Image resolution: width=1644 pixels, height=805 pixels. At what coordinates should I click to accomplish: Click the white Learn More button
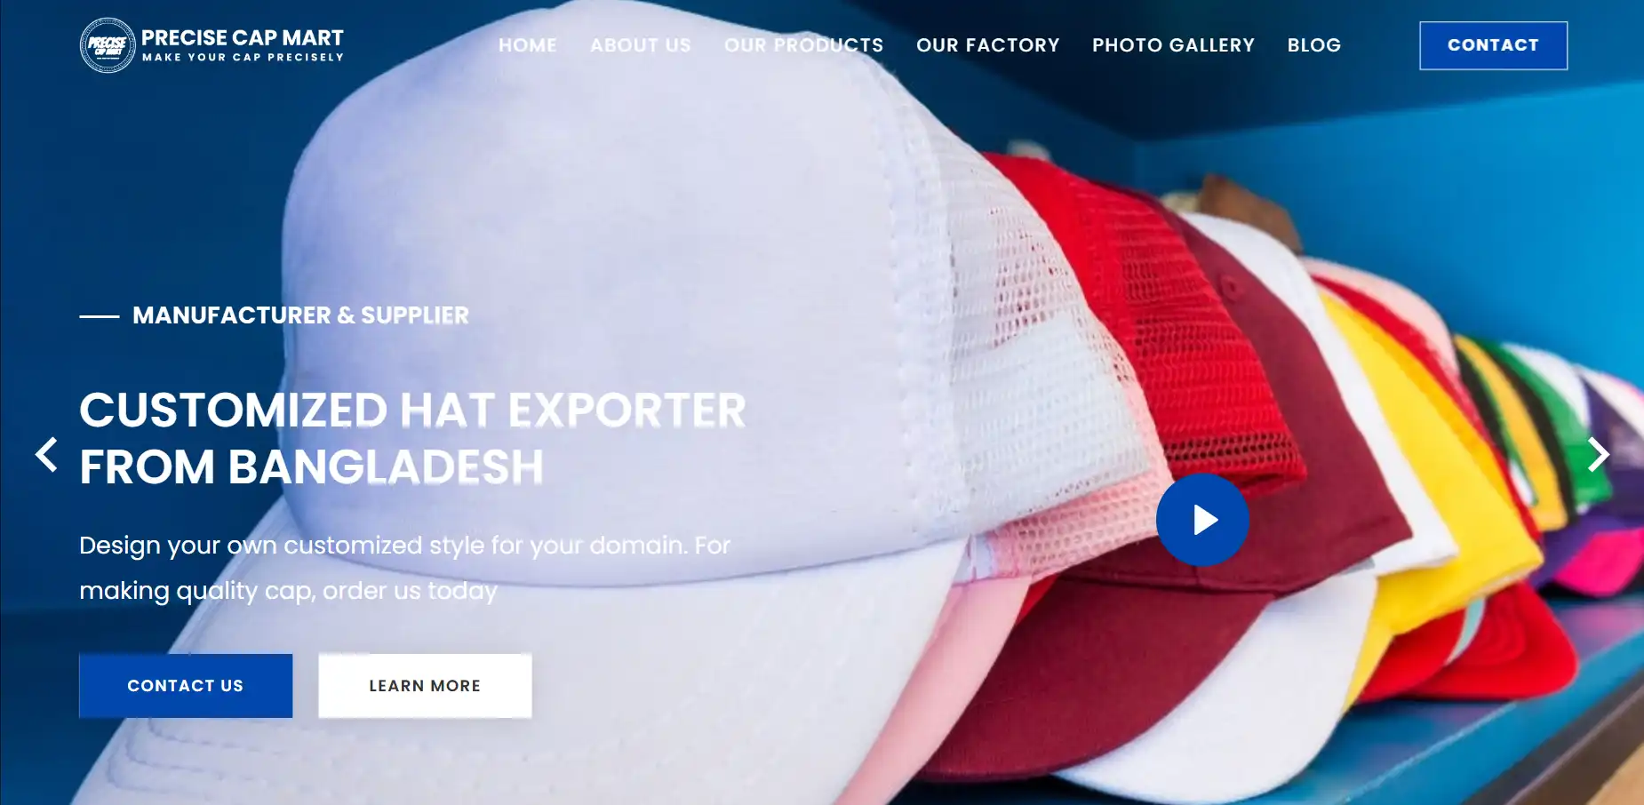(x=425, y=686)
